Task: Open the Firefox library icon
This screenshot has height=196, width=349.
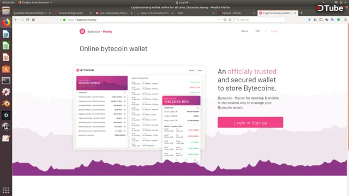Action: point(315,20)
